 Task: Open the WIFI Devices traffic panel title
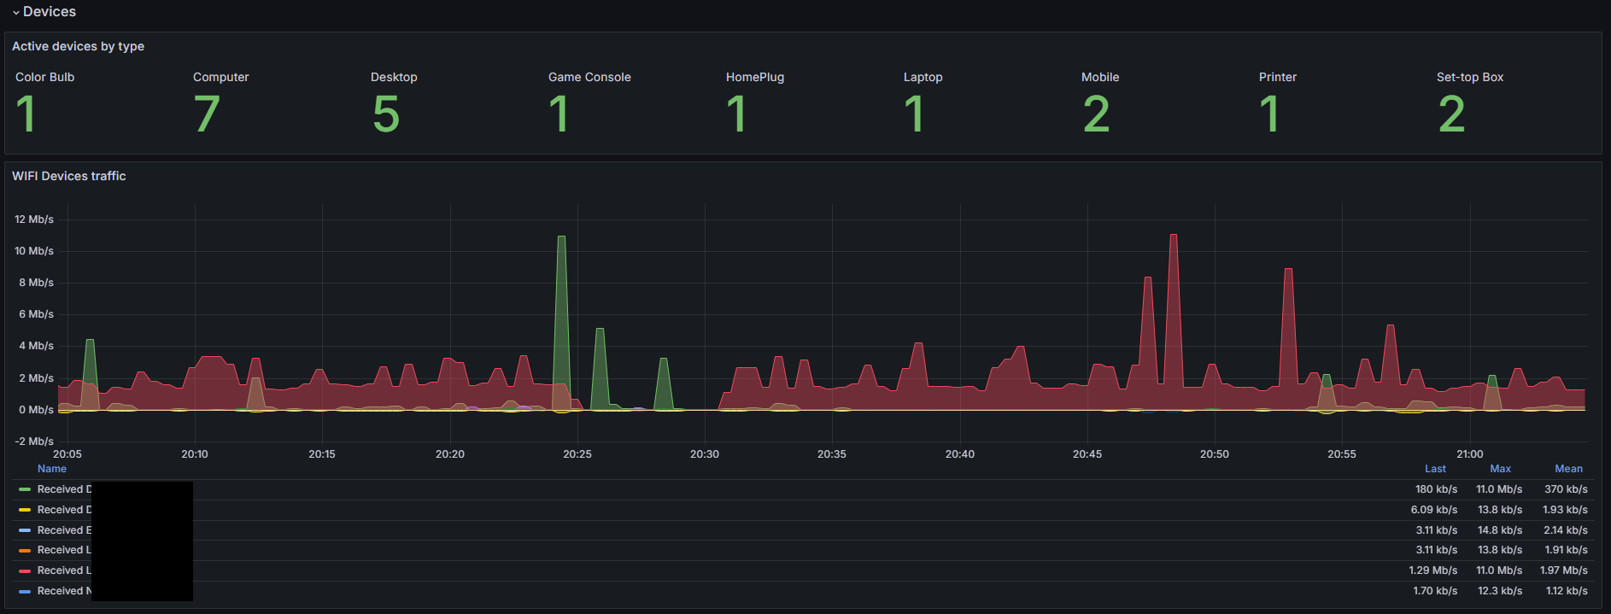point(68,176)
